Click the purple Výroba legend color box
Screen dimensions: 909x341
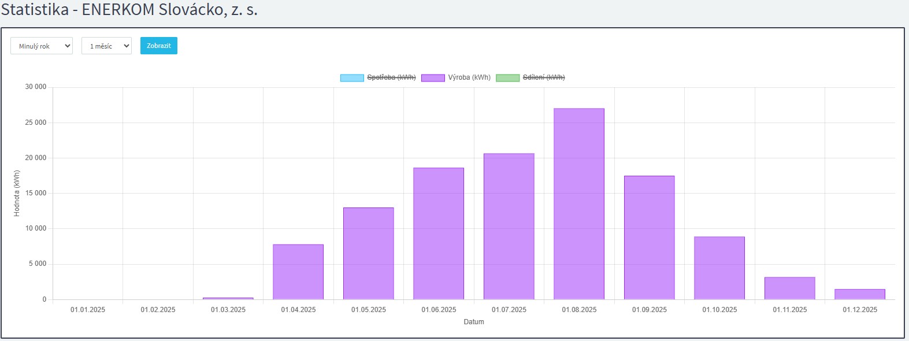(x=433, y=78)
